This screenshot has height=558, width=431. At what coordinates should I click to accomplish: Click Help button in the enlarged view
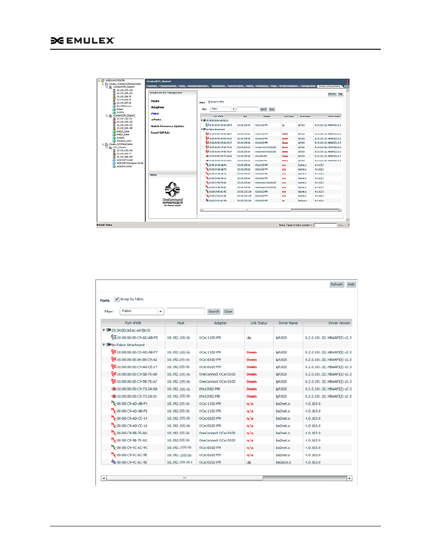pos(351,284)
